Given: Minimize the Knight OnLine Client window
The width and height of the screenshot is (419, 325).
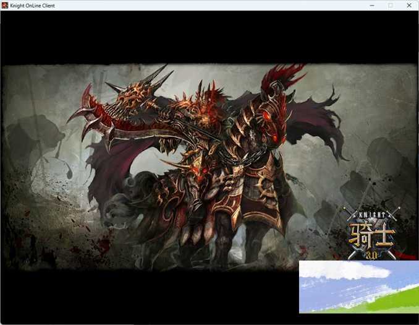Looking at the screenshot, I should point(372,6).
